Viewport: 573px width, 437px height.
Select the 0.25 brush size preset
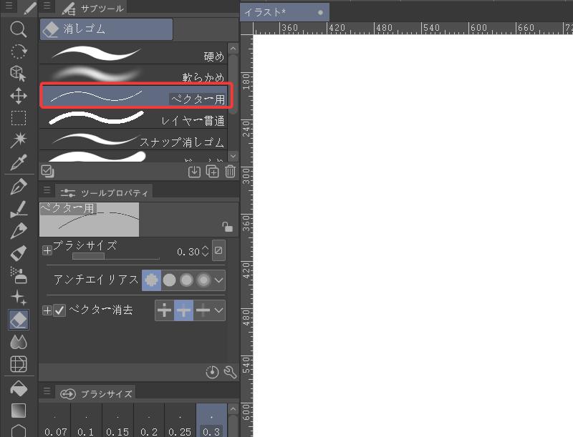pos(180,421)
